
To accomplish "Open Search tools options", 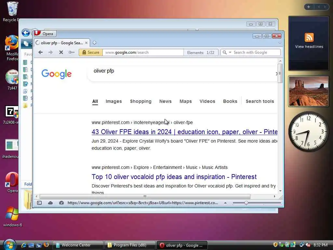I will coord(260,102).
